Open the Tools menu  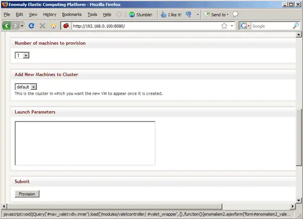pyautogui.click(x=92, y=14)
